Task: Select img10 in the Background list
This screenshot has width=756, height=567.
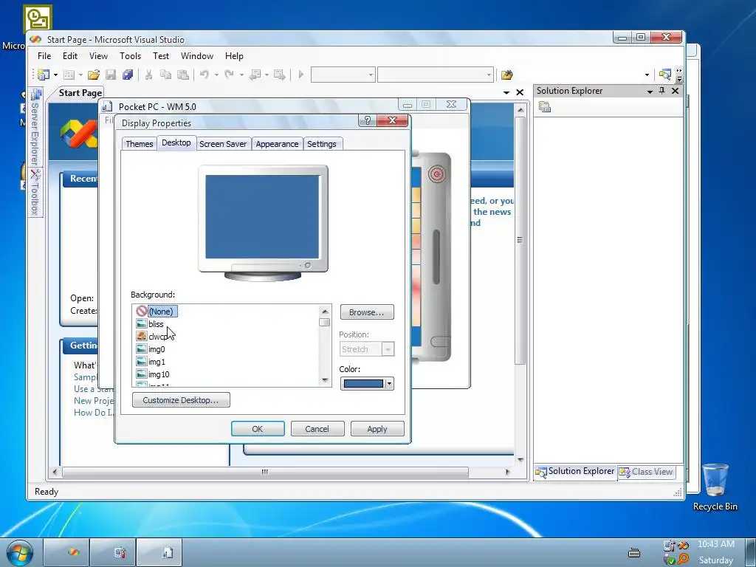Action: pyautogui.click(x=159, y=374)
